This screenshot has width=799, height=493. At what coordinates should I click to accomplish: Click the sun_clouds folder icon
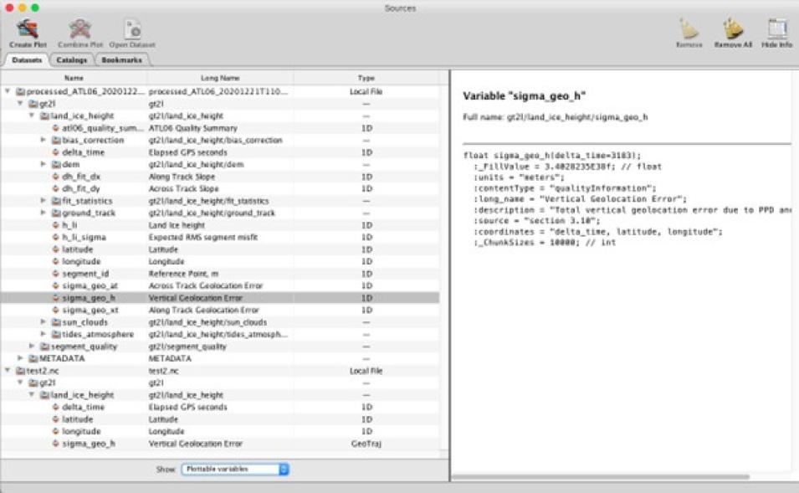57,321
